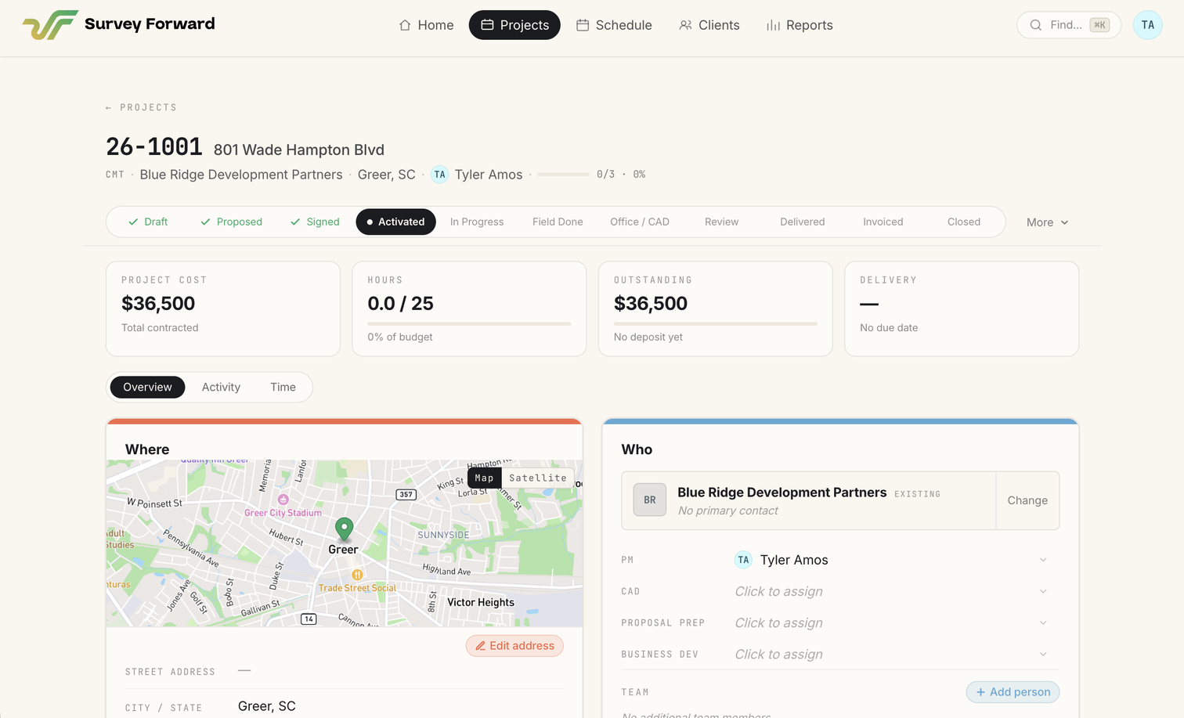Open the Proposal Prep assignee dropdown chevron
The width and height of the screenshot is (1184, 718).
coord(1043,622)
